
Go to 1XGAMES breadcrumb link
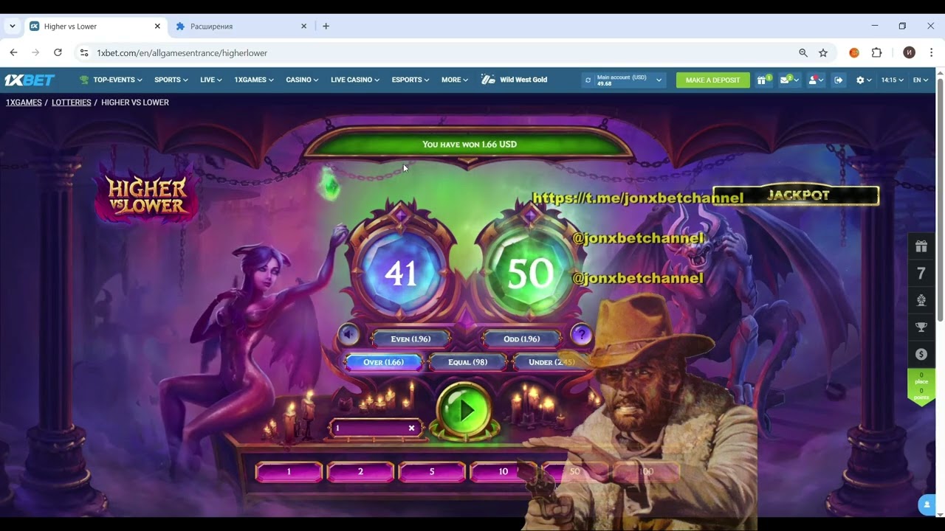(24, 103)
